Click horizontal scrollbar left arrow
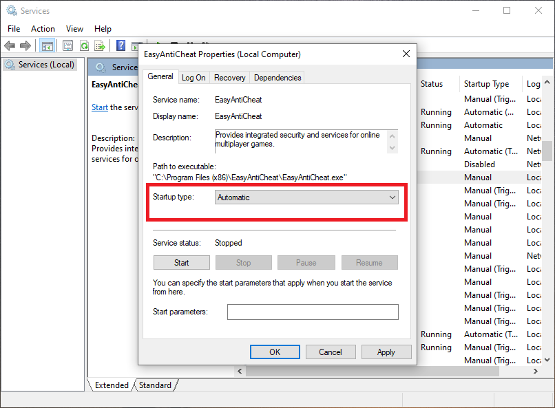 click(240, 372)
